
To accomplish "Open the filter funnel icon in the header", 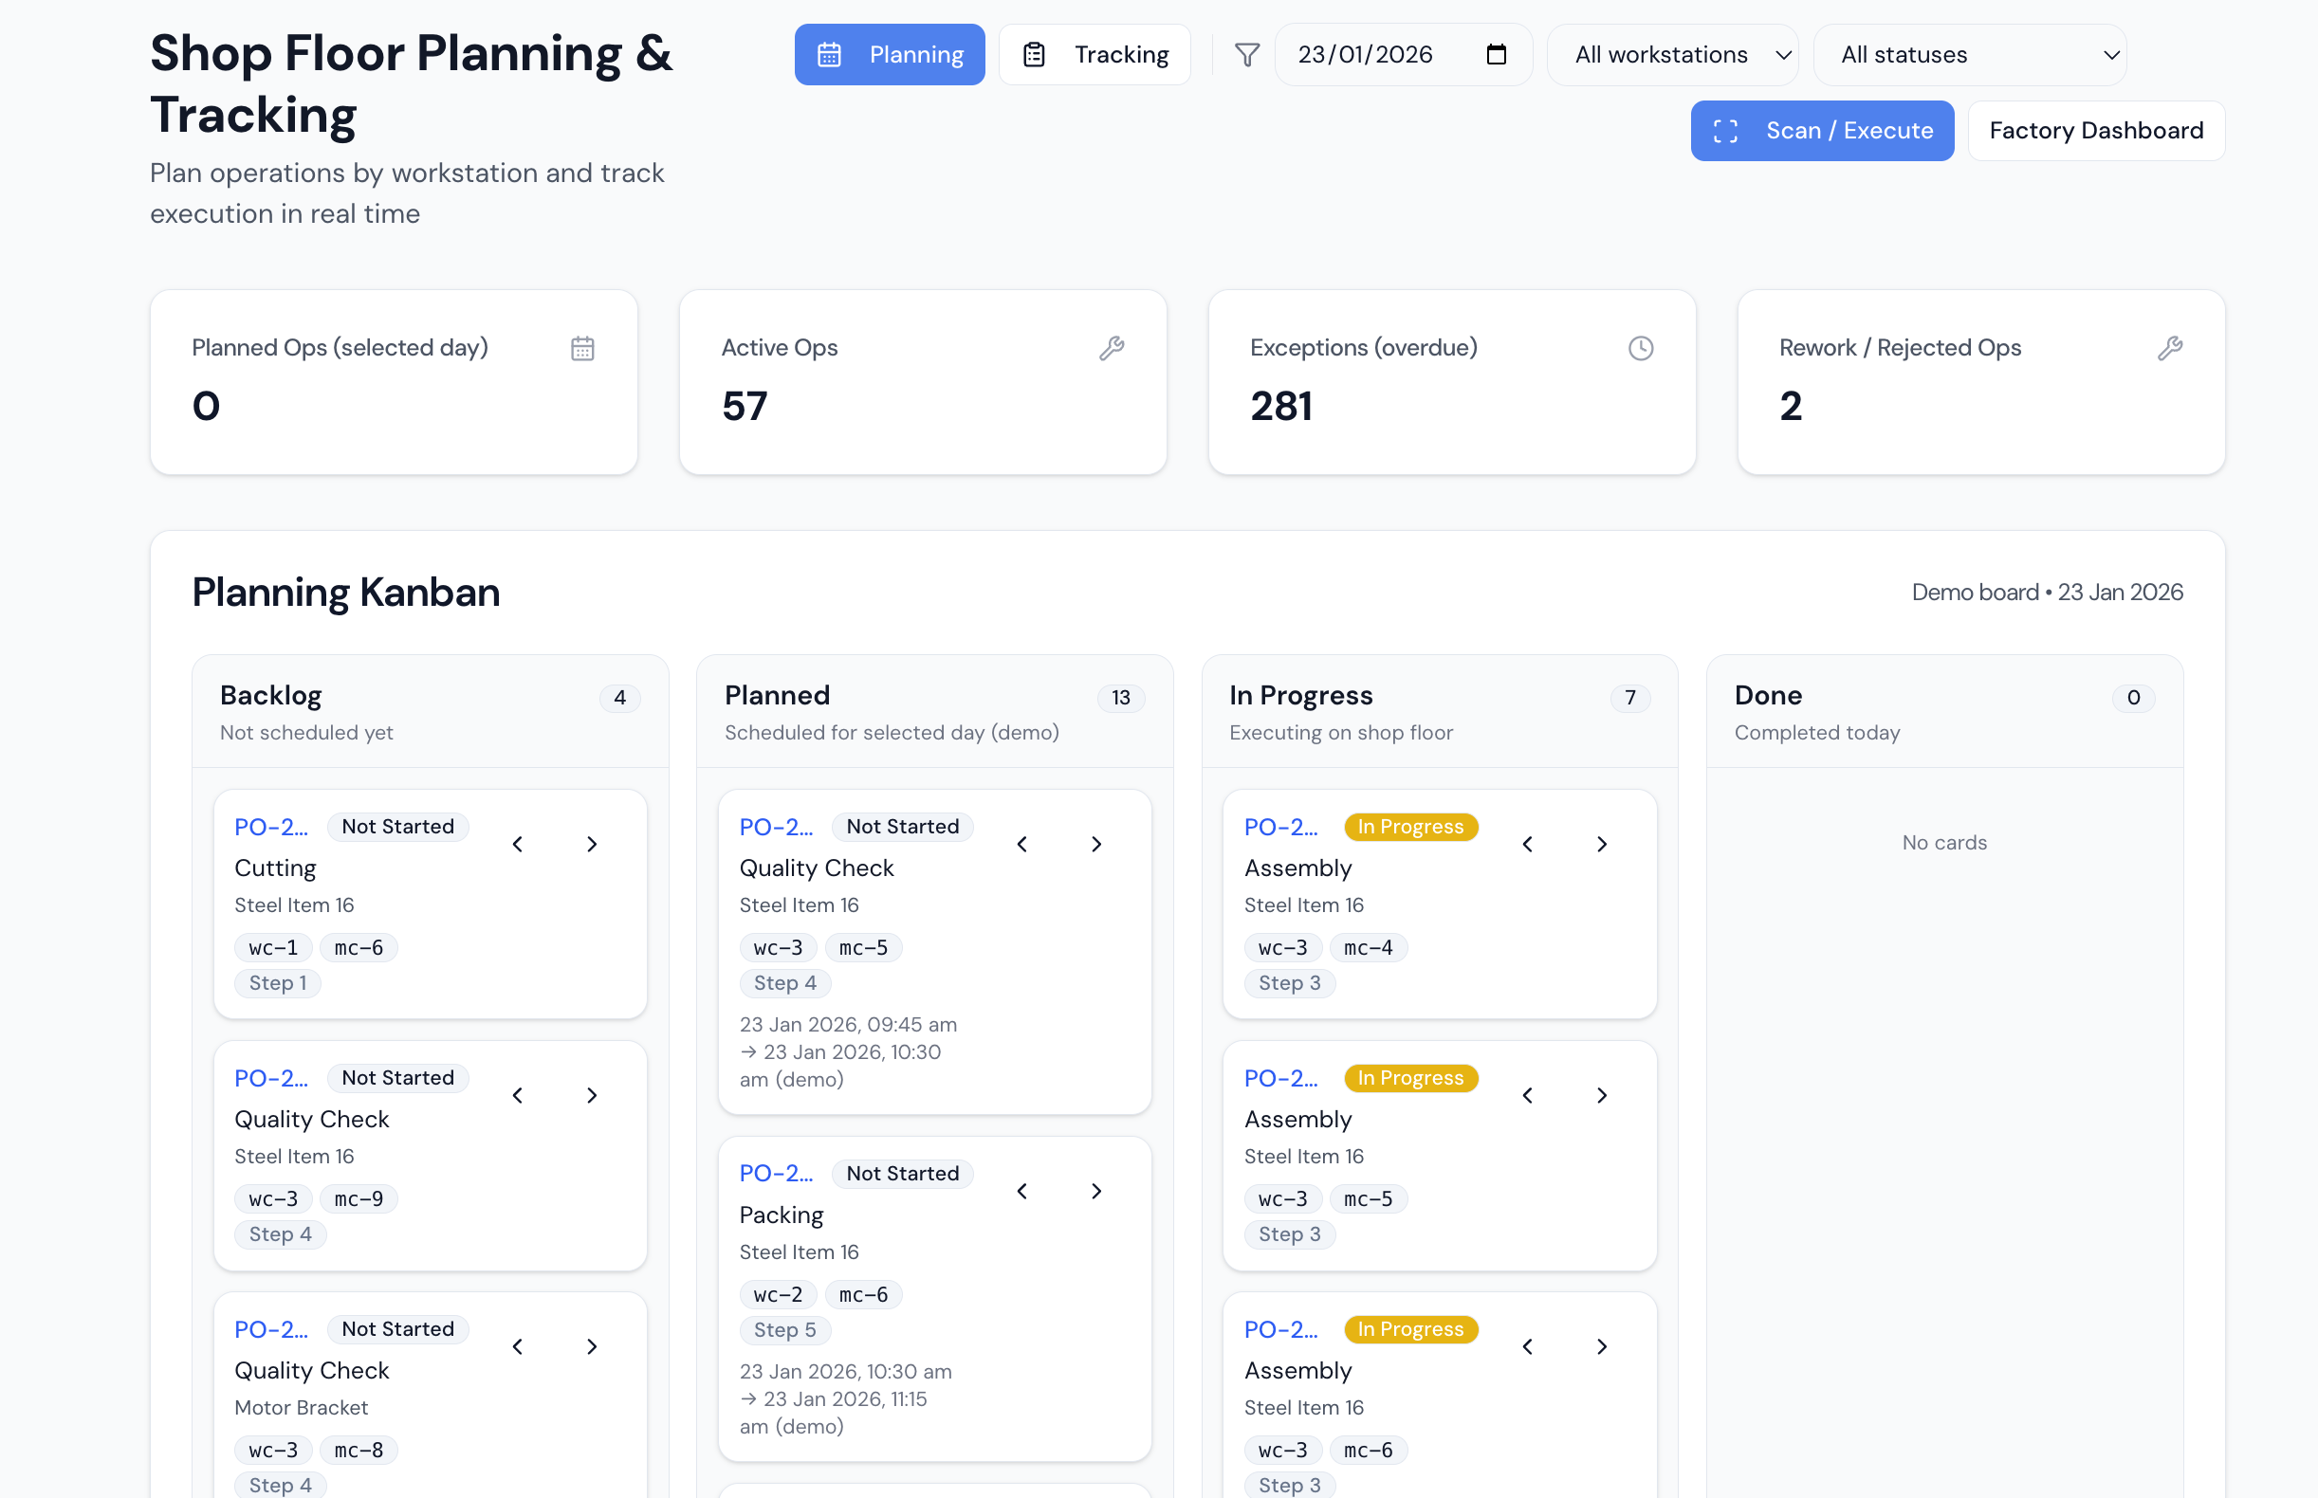I will (x=1245, y=54).
